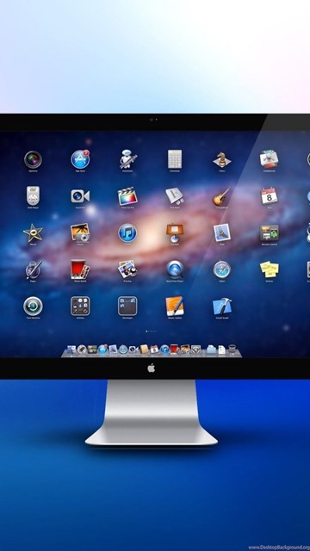Launch GarageBand guitar icon

pyautogui.click(x=222, y=196)
